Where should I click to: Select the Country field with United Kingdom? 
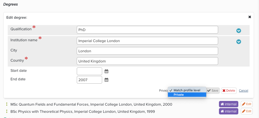click(x=147, y=61)
